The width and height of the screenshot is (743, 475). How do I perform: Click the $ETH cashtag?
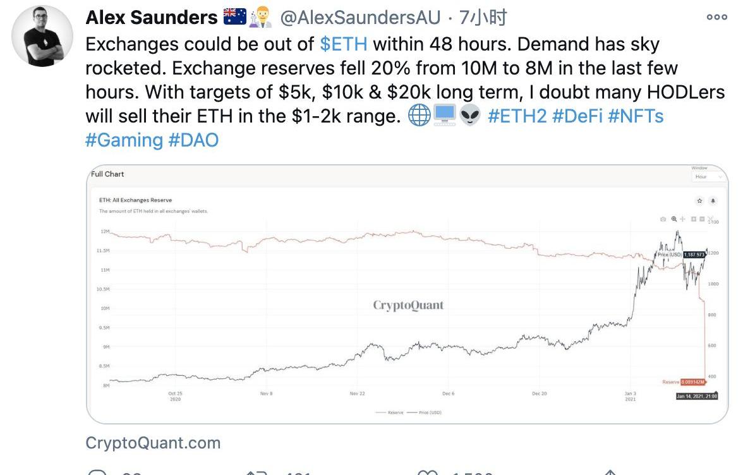(344, 44)
